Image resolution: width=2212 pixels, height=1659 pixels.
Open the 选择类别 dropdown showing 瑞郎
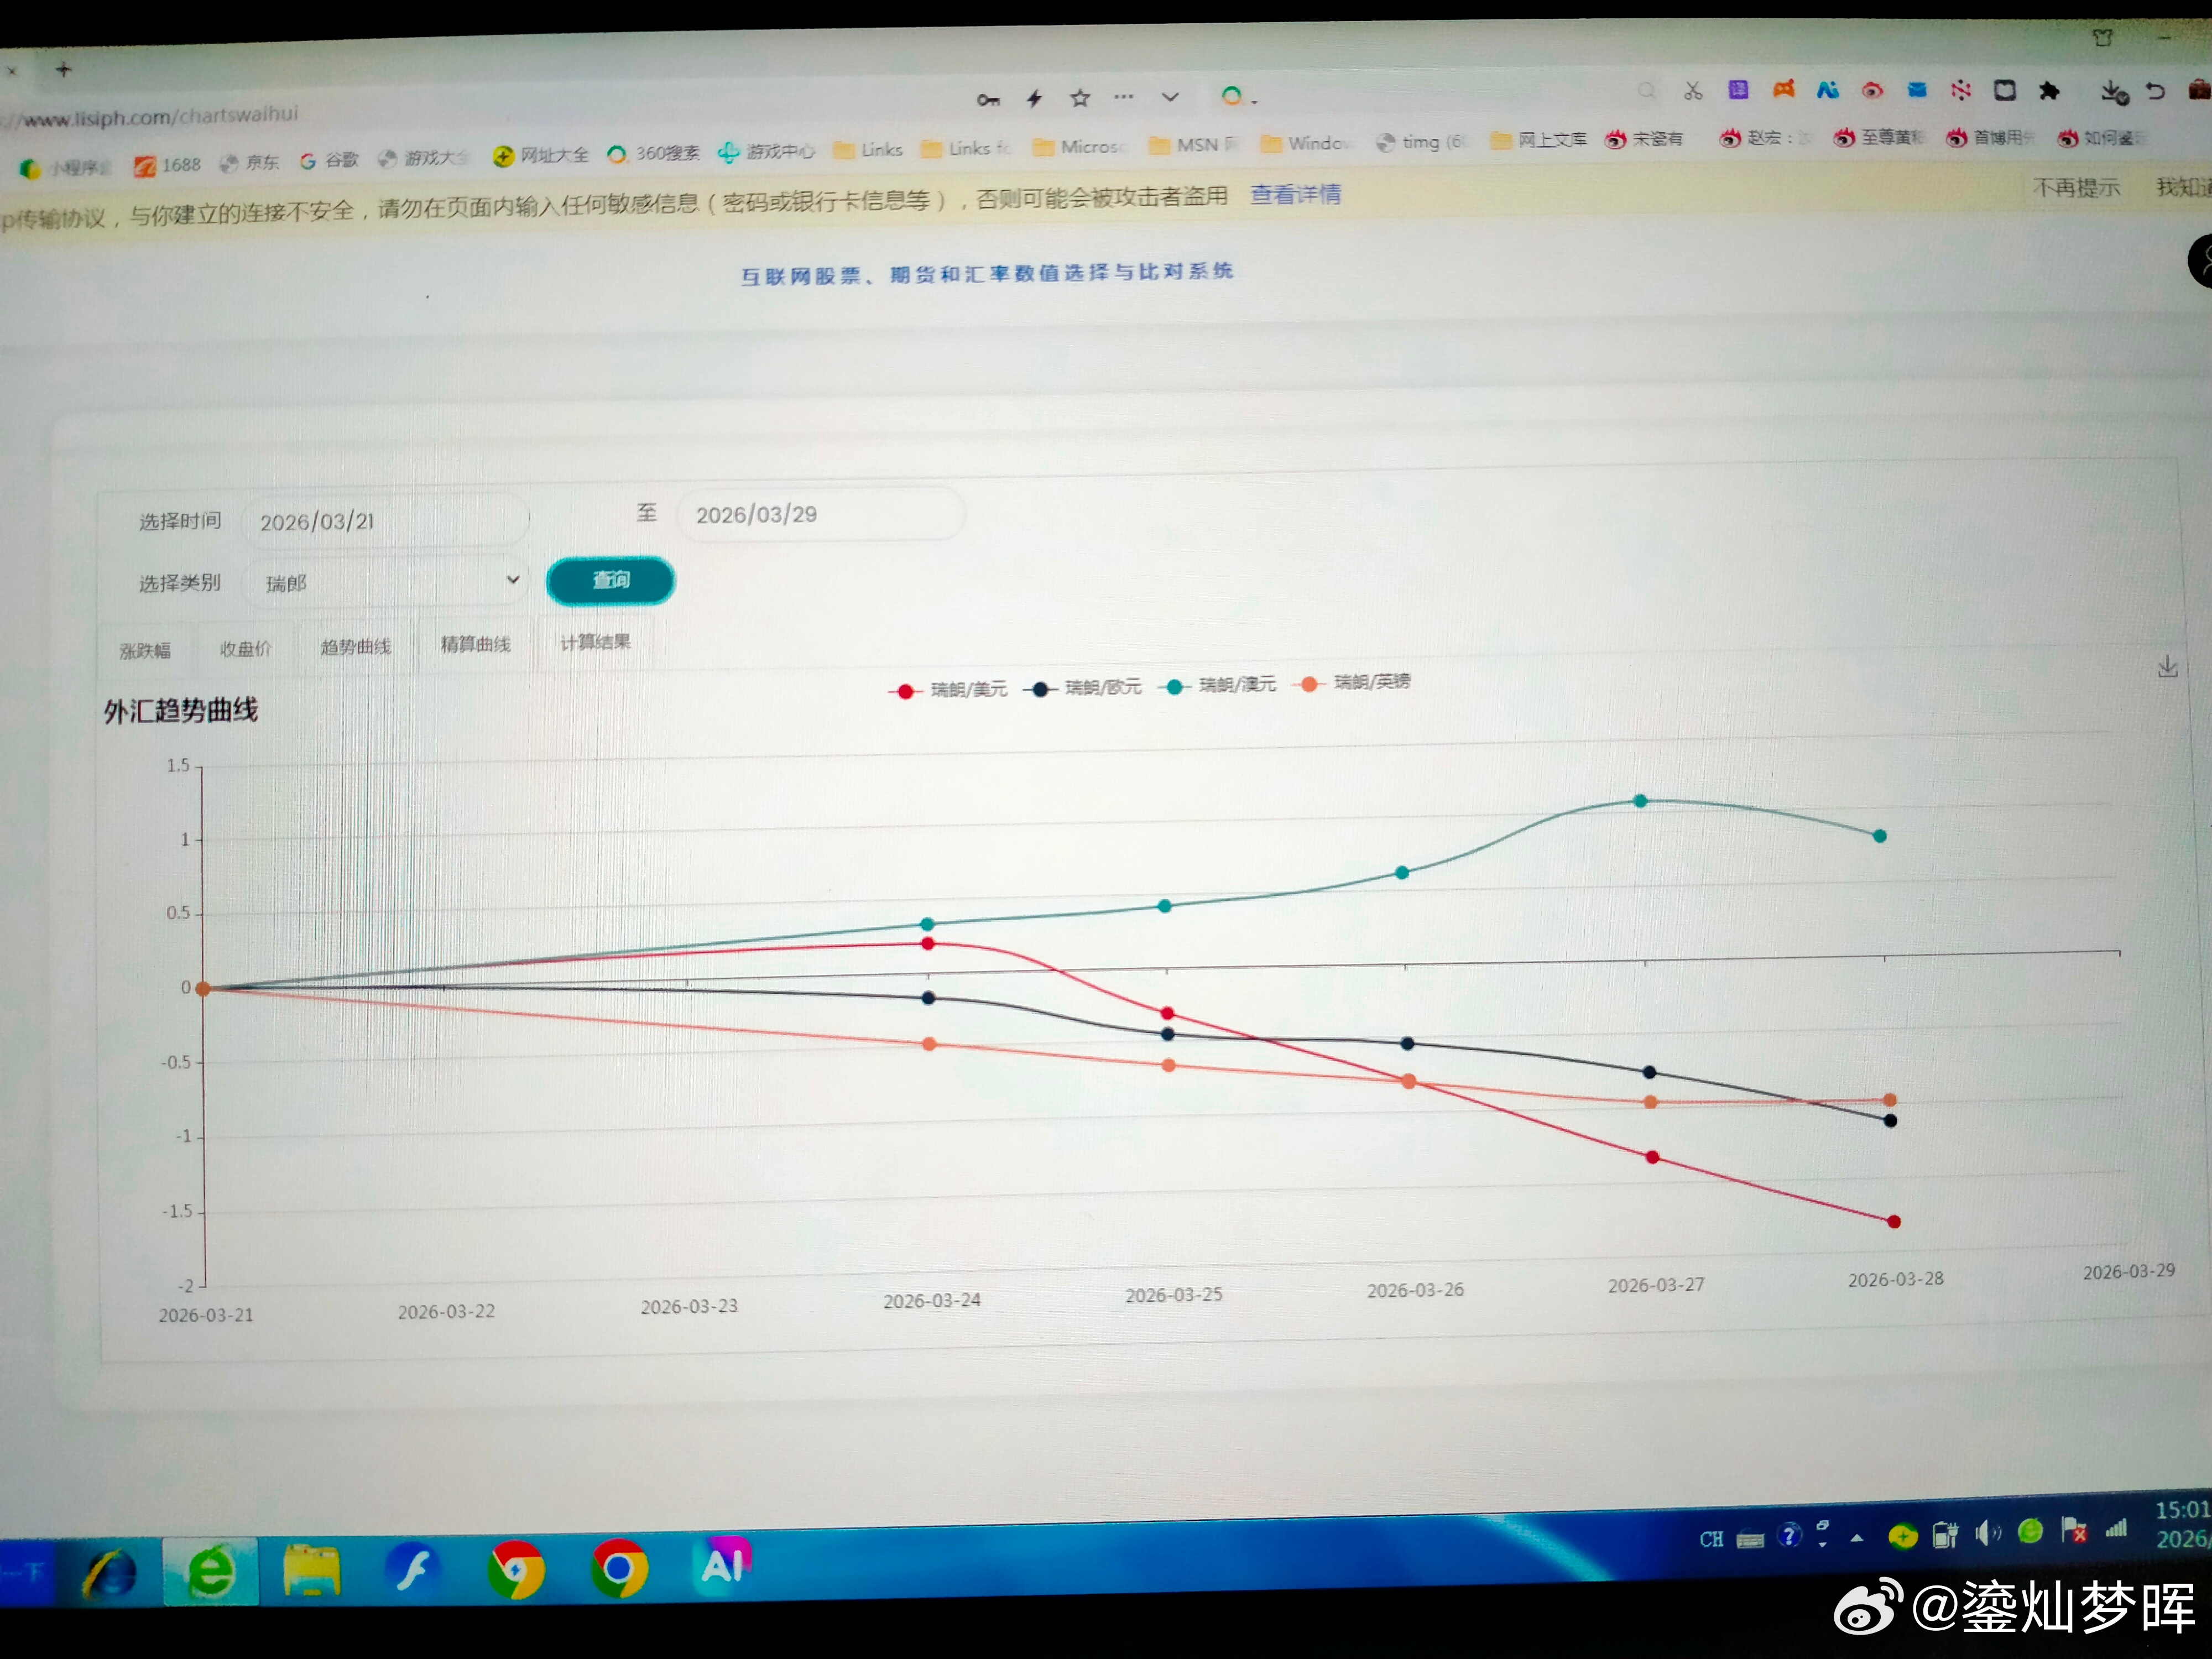pyautogui.click(x=386, y=582)
